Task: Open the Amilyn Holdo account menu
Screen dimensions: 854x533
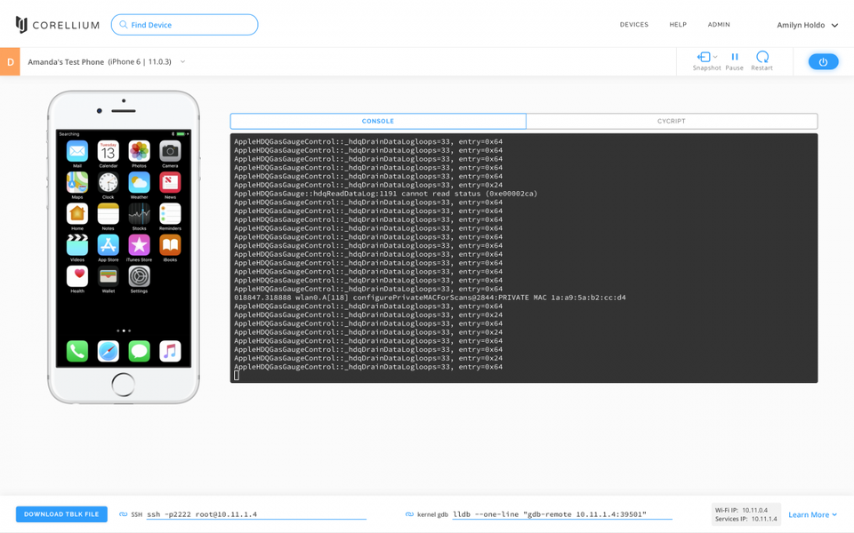Action: (806, 25)
